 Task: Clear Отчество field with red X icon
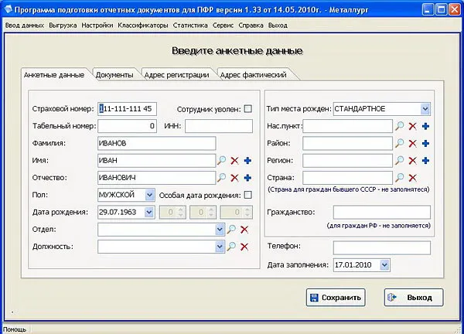tap(234, 178)
